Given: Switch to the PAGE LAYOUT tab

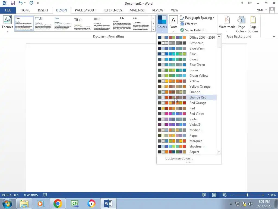Looking at the screenshot, I should click(85, 10).
